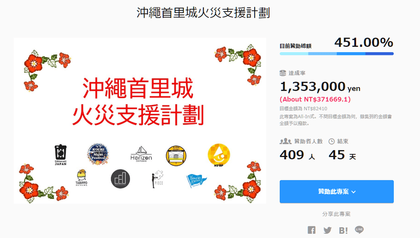This screenshot has width=420, height=238.
Task: Click the yellow circular piano logo
Action: coord(176,155)
